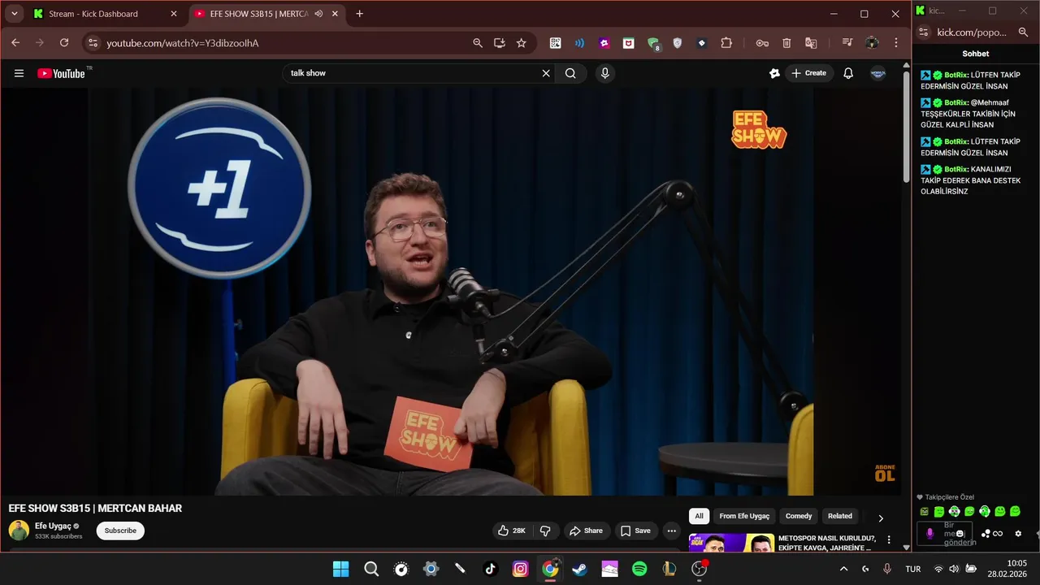The image size is (1040, 585).
Task: Subscribe to the Efe Uygaç channel
Action: tap(120, 531)
